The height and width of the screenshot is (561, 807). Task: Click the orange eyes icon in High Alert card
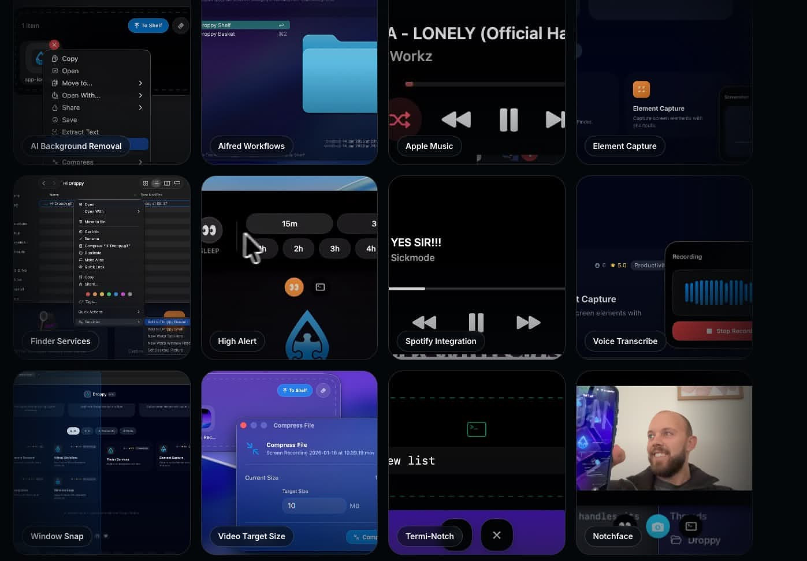point(294,287)
